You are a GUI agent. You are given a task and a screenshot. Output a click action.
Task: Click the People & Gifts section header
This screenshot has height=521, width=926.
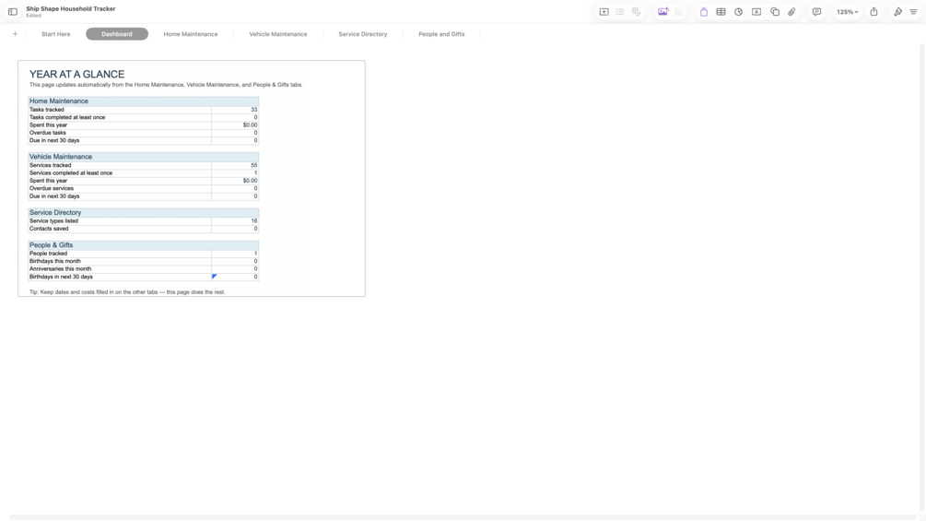pyautogui.click(x=143, y=245)
